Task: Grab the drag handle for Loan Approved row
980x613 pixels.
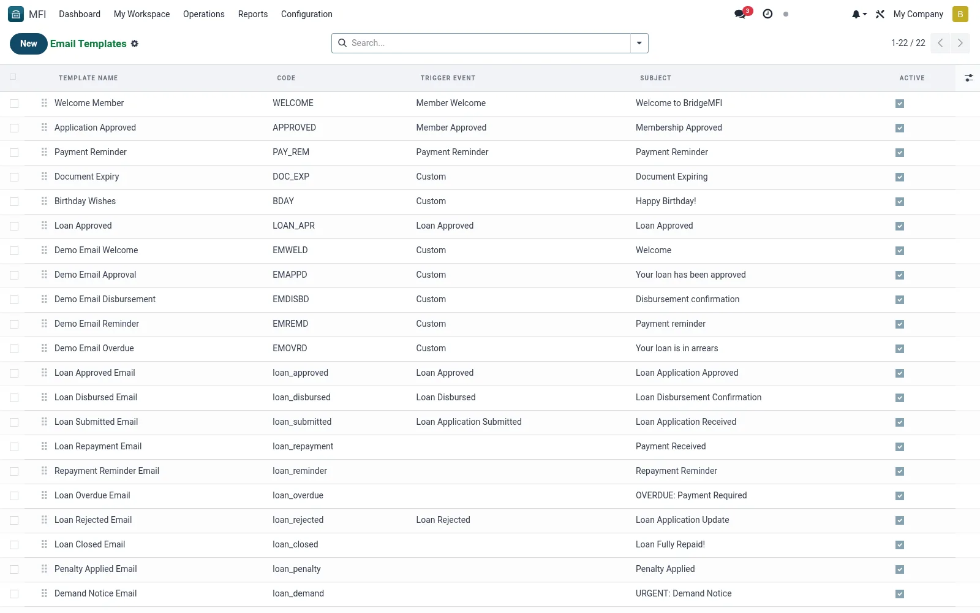Action: 44,226
